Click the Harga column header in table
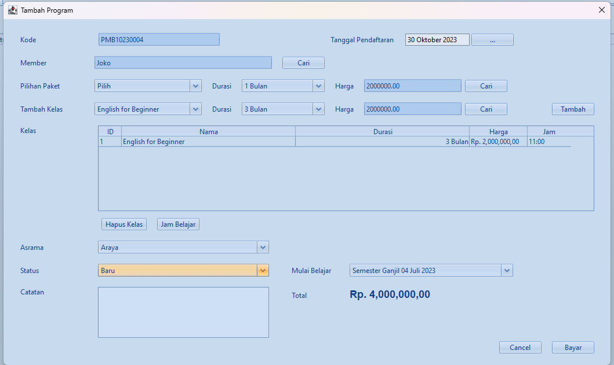The image size is (614, 365). (x=498, y=131)
